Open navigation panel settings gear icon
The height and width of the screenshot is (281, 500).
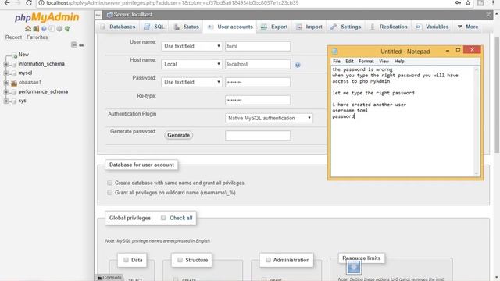(x=59, y=29)
